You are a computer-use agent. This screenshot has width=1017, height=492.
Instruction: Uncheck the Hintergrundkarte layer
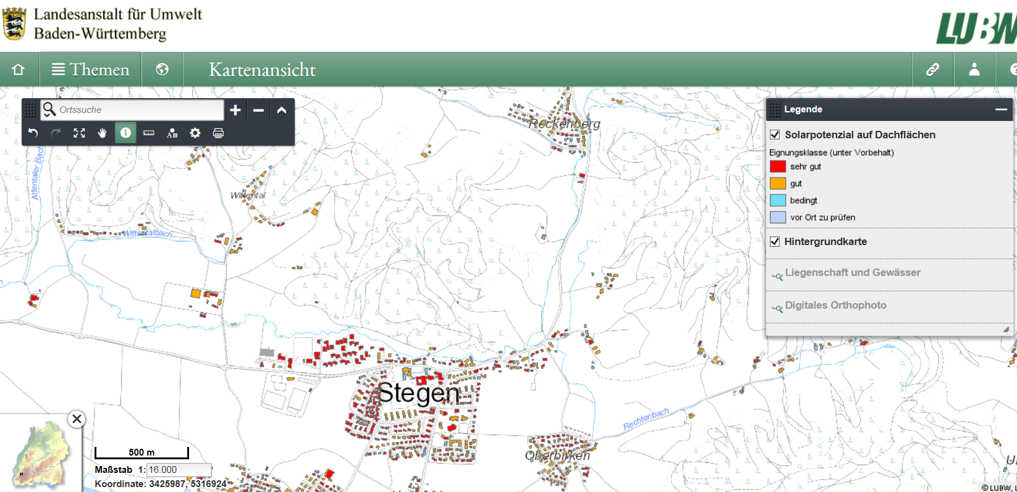coord(775,241)
